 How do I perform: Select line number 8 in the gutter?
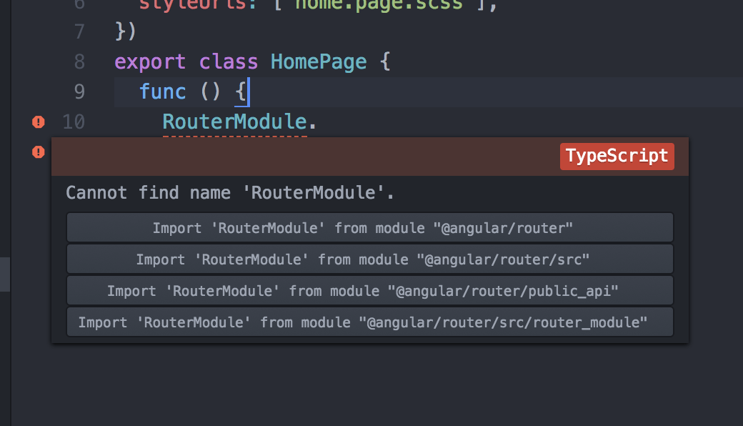[79, 61]
